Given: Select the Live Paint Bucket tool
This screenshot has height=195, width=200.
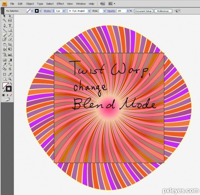Looking at the screenshot, I should (5, 69).
